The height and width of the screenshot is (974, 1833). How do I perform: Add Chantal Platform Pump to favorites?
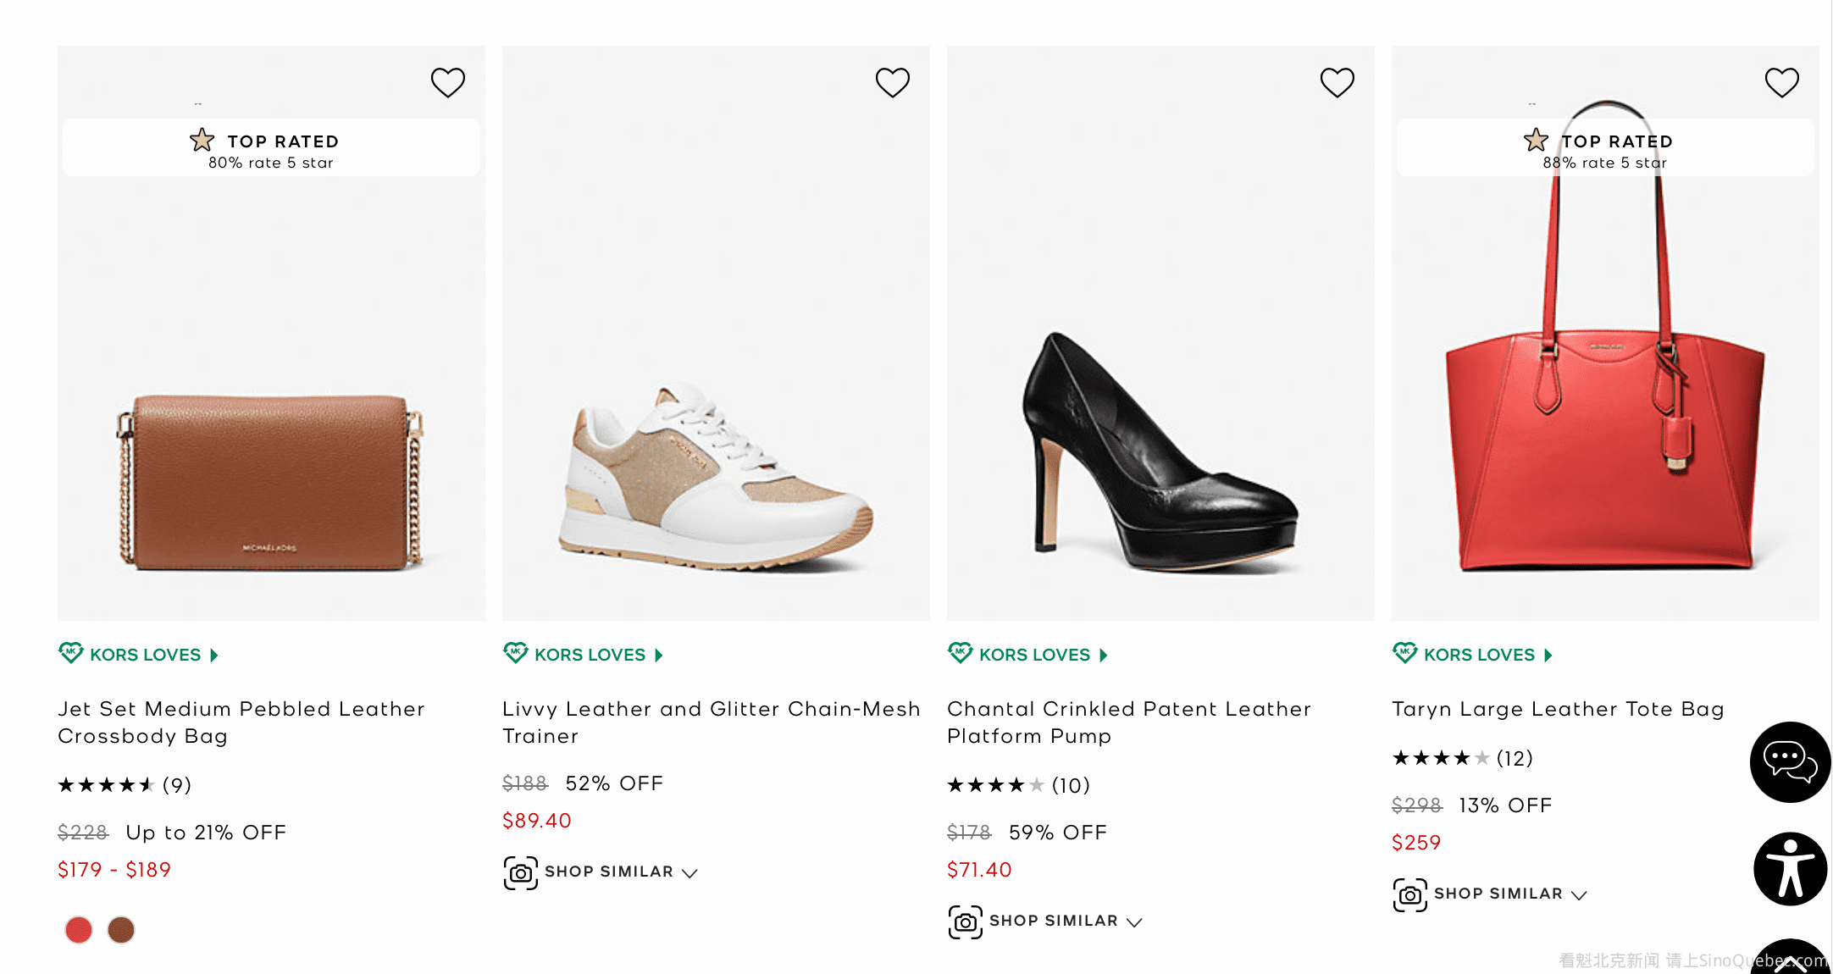(1337, 83)
